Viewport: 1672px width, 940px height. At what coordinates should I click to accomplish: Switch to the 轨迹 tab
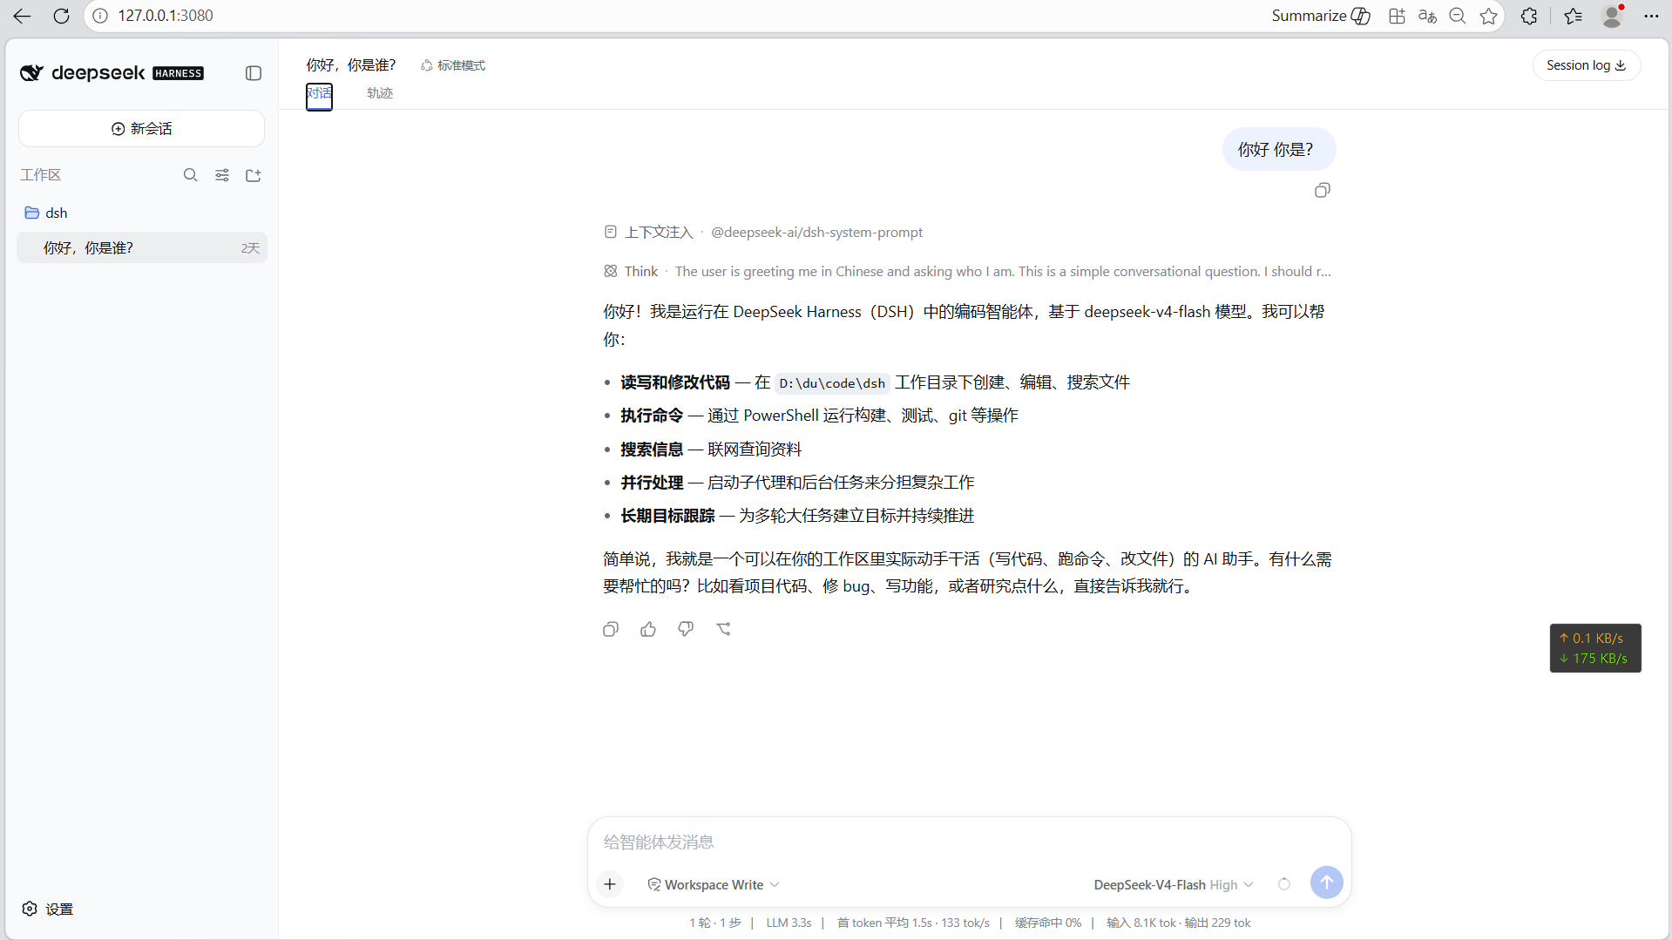[x=380, y=93]
